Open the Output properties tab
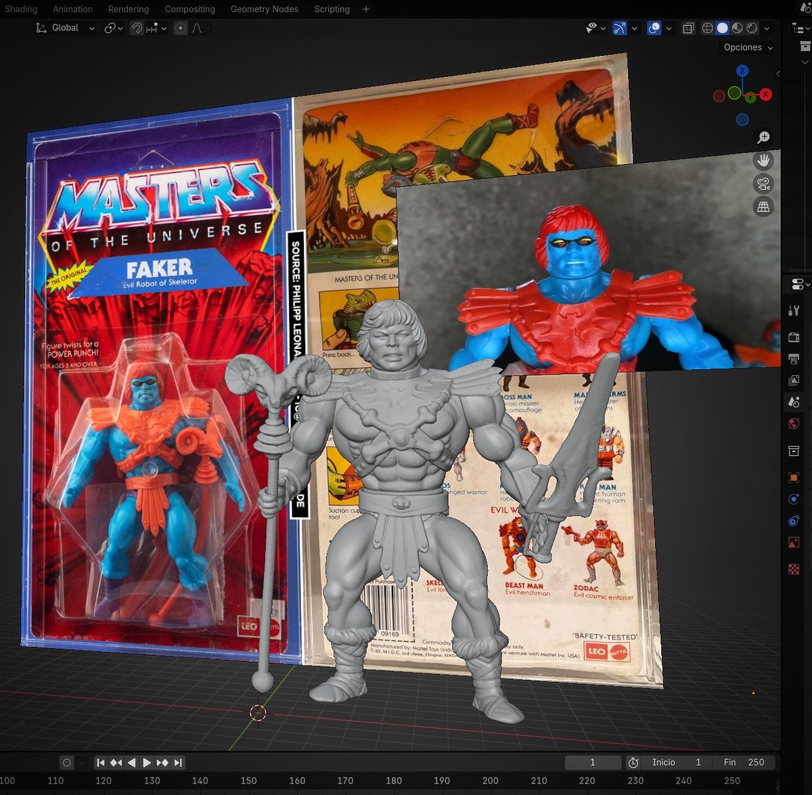812x795 pixels. click(794, 358)
